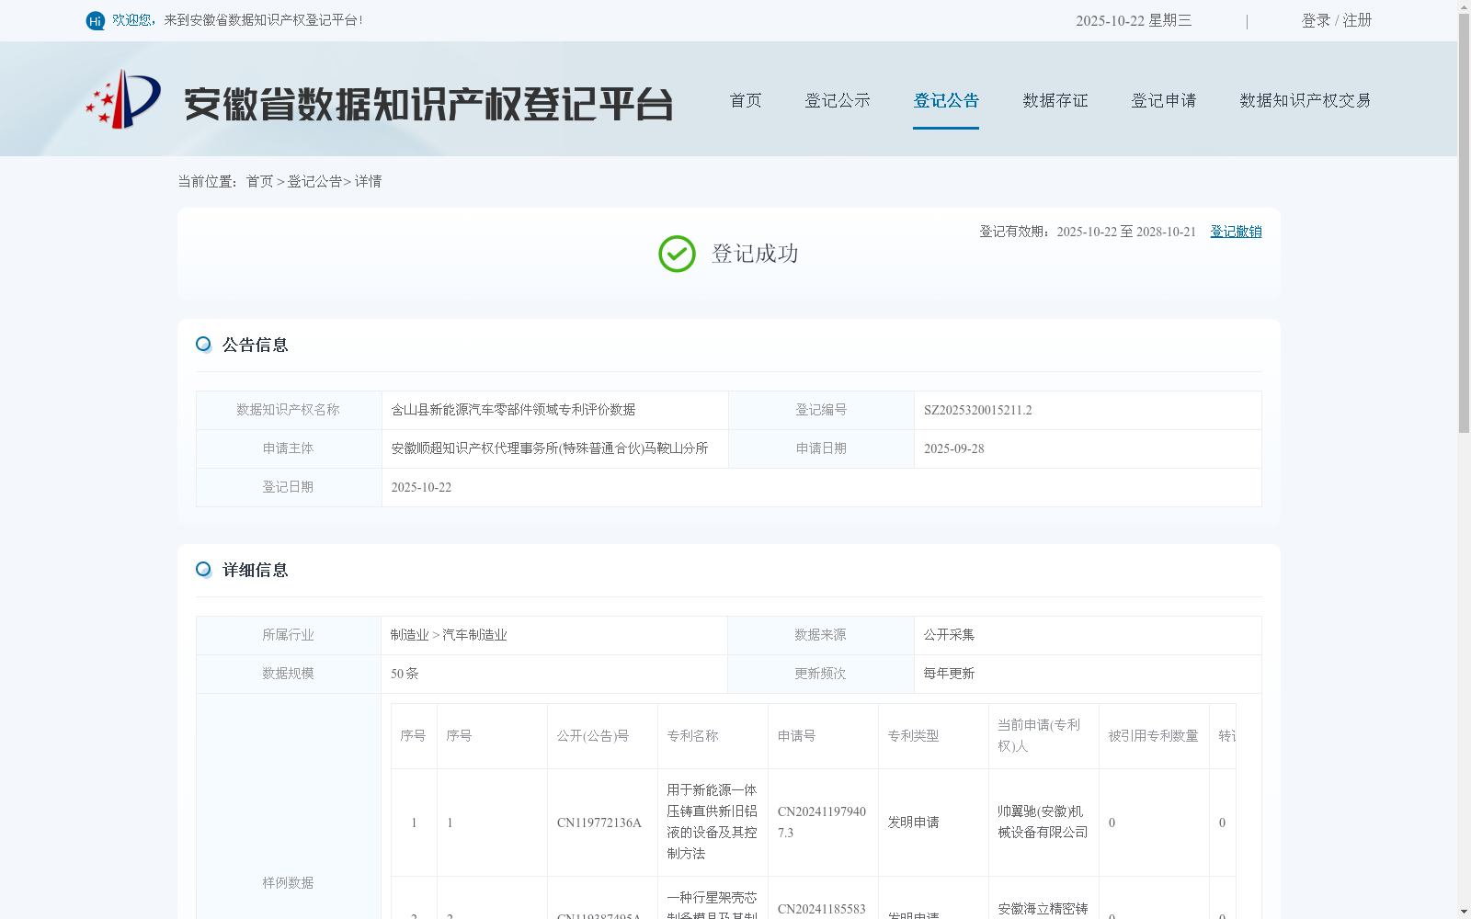The height and width of the screenshot is (919, 1471).
Task: Click 登记公告 in the breadcrumb
Action: pyautogui.click(x=314, y=181)
